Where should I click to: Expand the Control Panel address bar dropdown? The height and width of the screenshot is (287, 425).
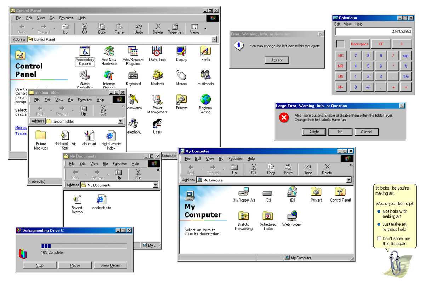pos(214,40)
